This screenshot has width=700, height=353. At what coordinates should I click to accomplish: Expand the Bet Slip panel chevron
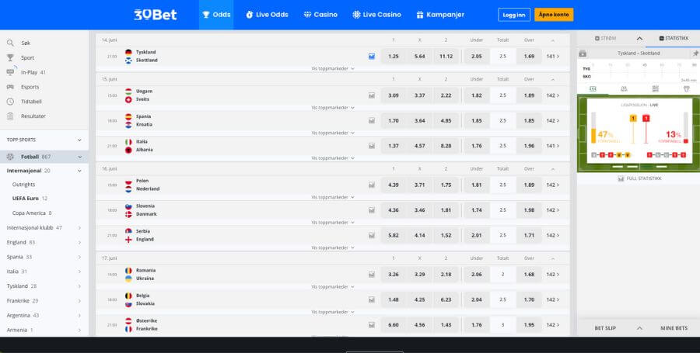(639, 328)
